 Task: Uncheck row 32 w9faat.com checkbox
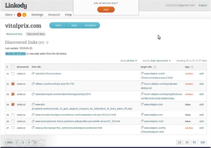13,84
